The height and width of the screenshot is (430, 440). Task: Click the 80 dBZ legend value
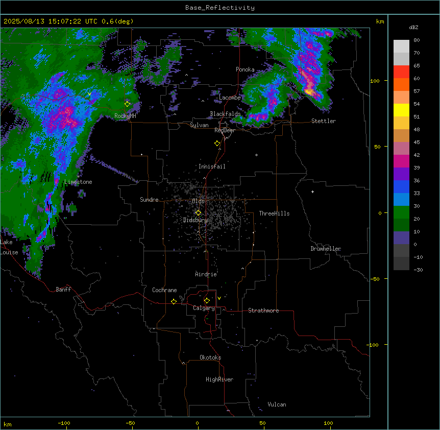(417, 40)
